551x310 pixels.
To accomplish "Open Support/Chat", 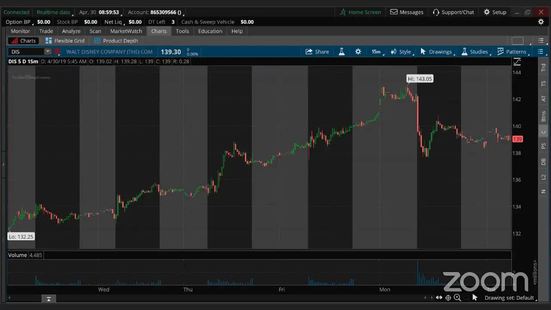I will click(x=453, y=12).
